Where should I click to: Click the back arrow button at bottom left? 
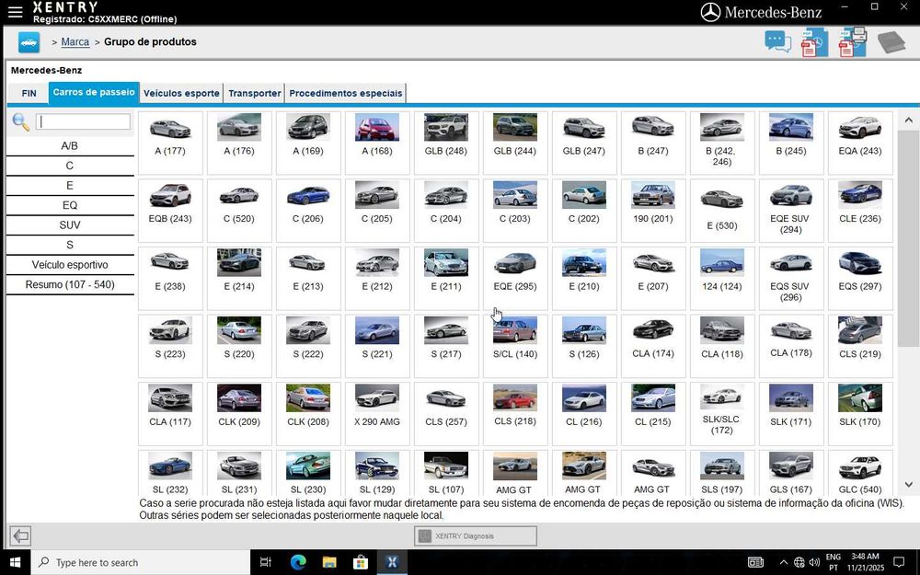pos(20,535)
